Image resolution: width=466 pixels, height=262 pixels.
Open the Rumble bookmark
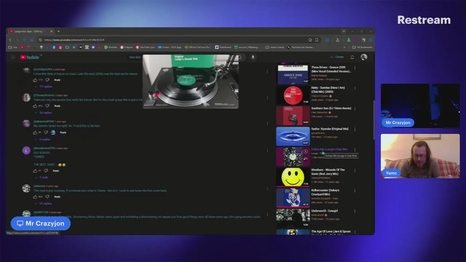click(111, 47)
